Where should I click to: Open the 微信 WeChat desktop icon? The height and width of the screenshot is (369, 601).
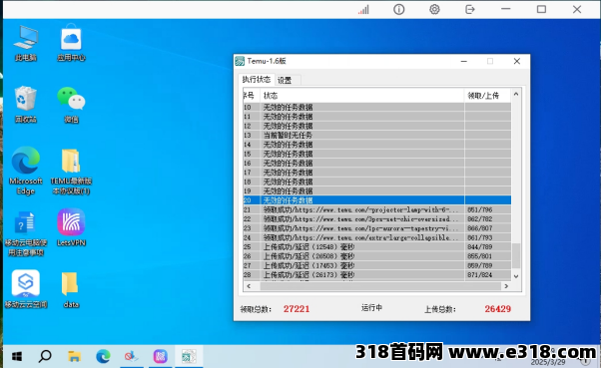(71, 104)
